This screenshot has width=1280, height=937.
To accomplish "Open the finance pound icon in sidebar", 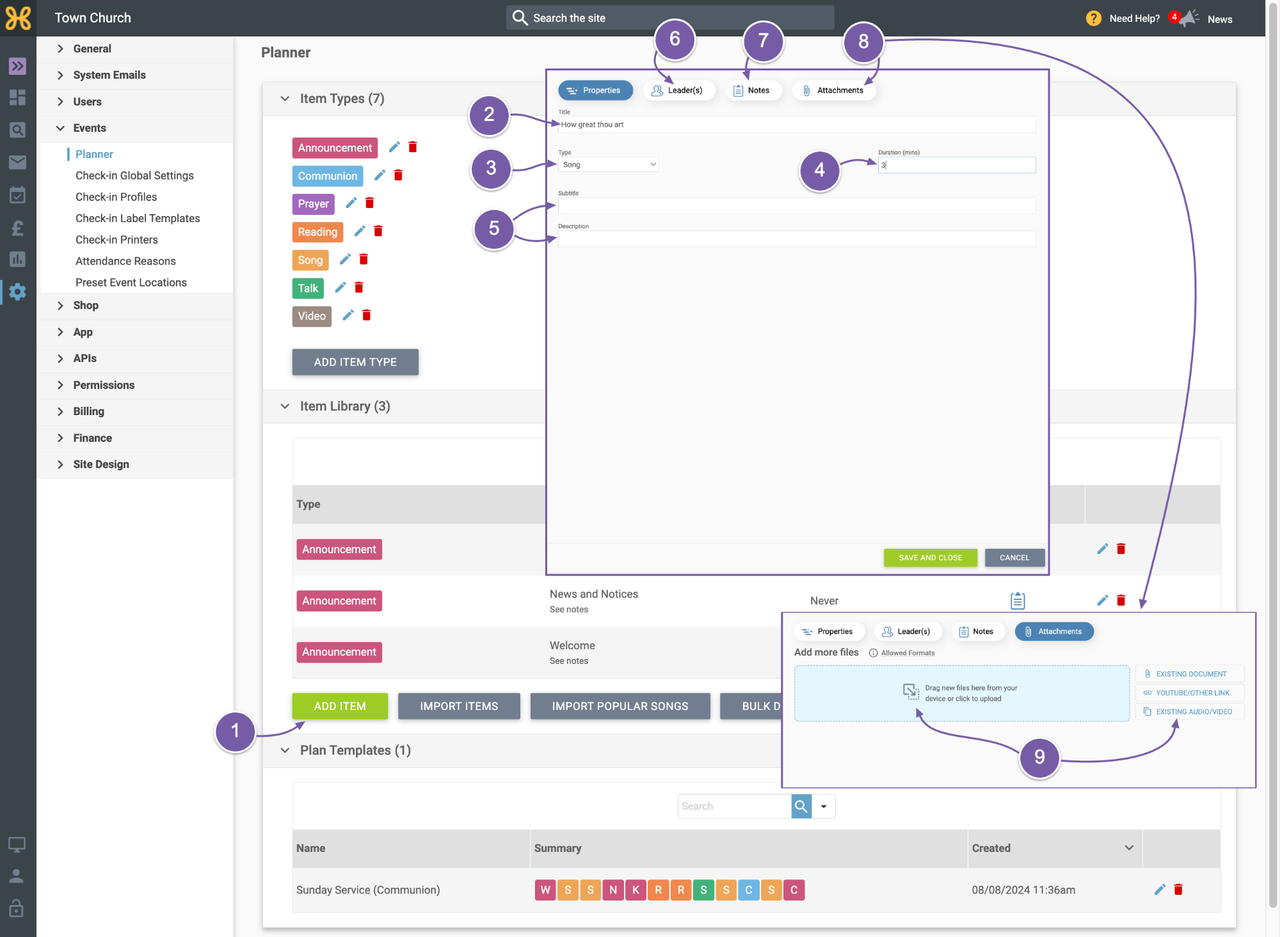I will (17, 228).
